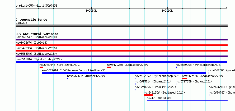Select the red nsv6475186 glyph
Image resolution: width=235 pixels, height=111 pixels.
click(184, 78)
